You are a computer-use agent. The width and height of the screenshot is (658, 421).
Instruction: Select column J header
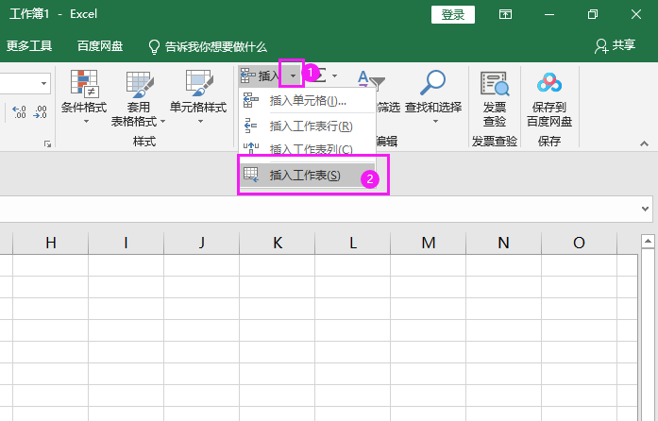pyautogui.click(x=201, y=243)
